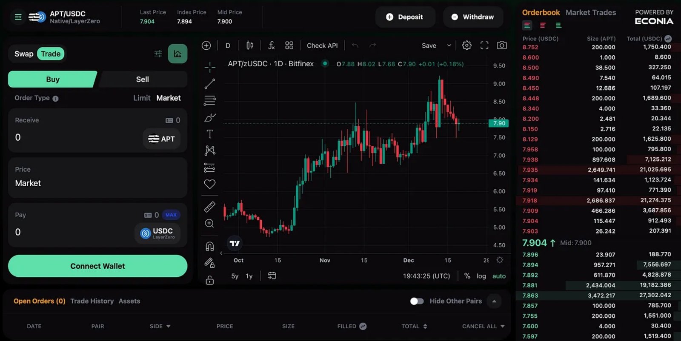Click the Receive amount input field
Screen dimensions: 681x341
click(77, 137)
